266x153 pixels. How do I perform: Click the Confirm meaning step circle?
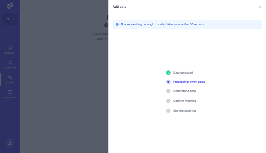pos(168,101)
